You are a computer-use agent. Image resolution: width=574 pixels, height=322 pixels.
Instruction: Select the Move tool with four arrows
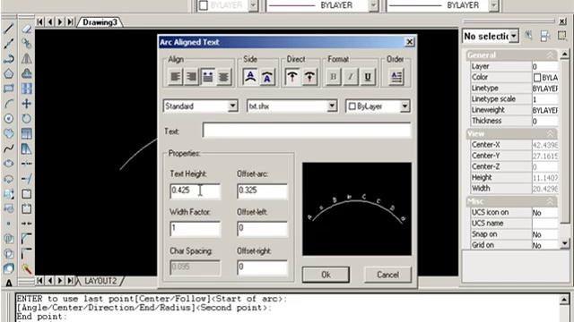(x=26, y=104)
